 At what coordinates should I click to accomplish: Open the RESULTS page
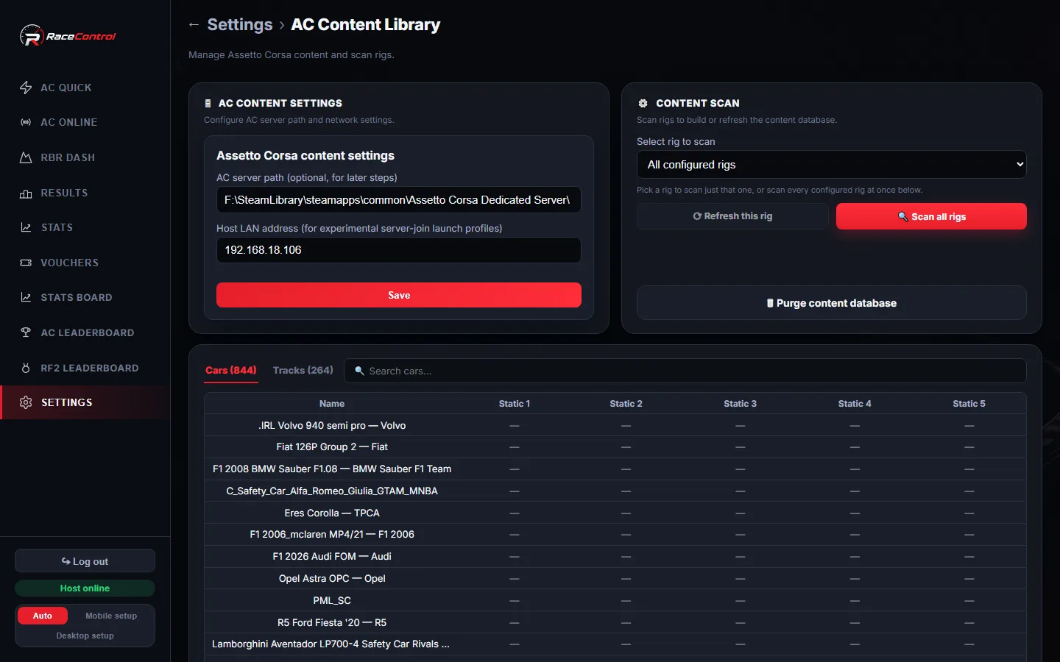point(85,193)
